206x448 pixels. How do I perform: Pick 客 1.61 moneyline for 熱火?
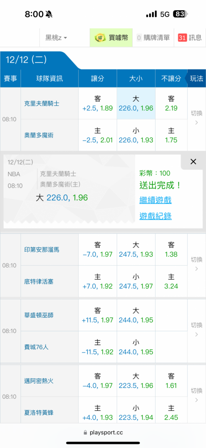(171, 381)
